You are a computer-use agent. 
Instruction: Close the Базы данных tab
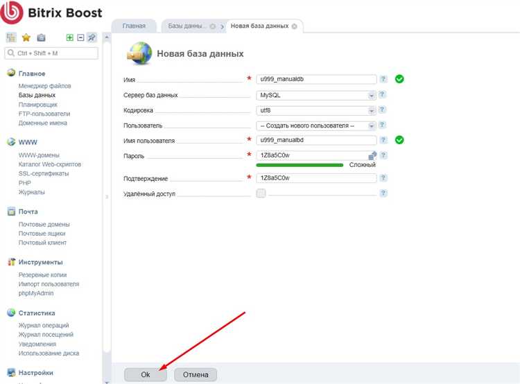click(x=213, y=26)
